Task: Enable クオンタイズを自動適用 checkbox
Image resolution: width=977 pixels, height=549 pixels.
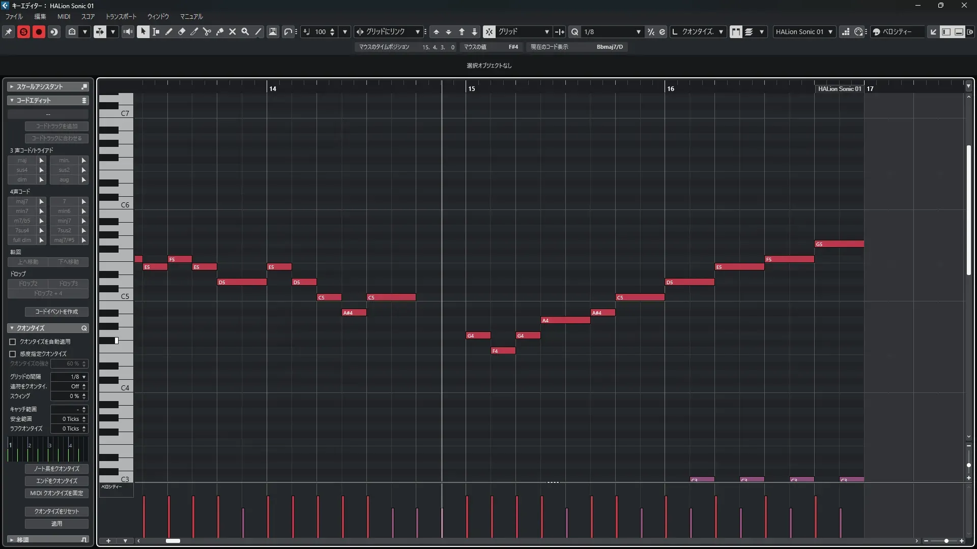Action: pos(13,342)
